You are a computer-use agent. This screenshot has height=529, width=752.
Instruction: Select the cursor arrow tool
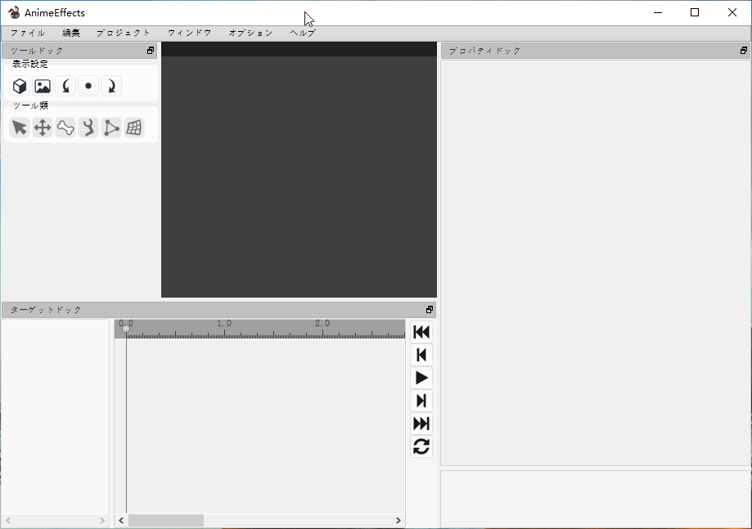[x=20, y=128]
